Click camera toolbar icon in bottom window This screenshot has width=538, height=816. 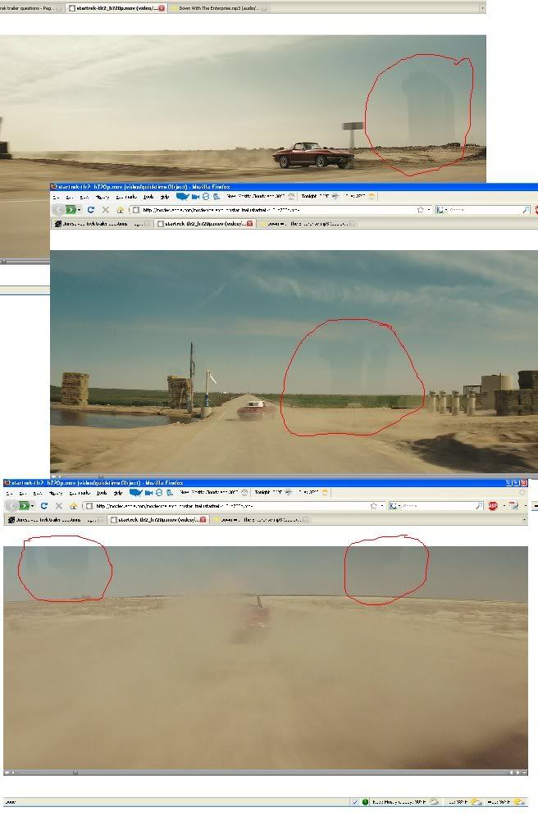148,492
